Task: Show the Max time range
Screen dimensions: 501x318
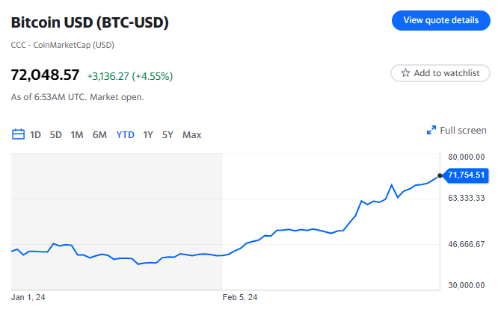Action: point(192,135)
